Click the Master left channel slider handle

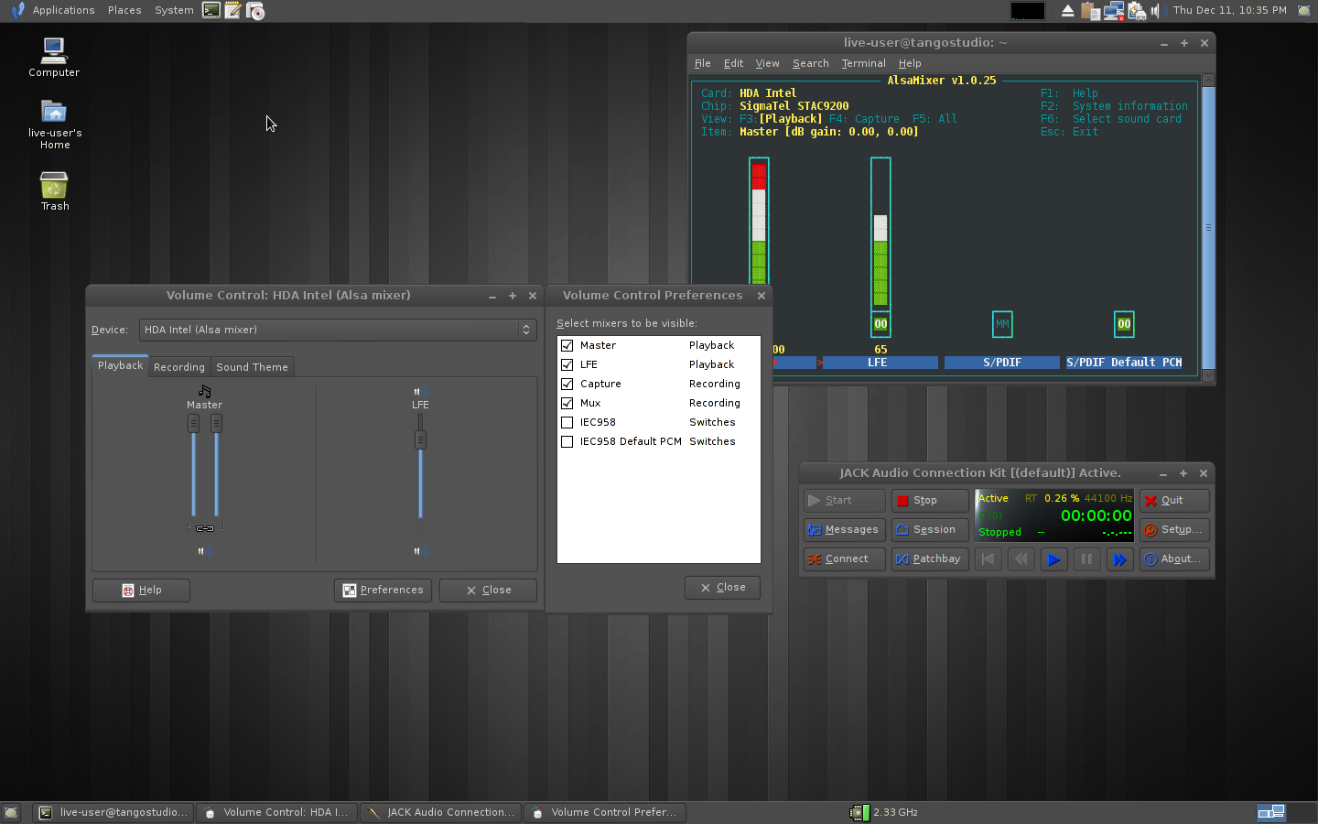(x=193, y=423)
